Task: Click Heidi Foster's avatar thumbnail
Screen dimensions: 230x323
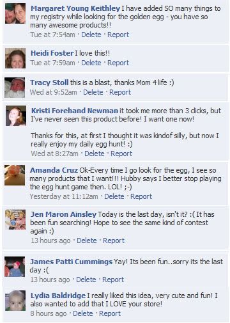Action: click(x=15, y=58)
